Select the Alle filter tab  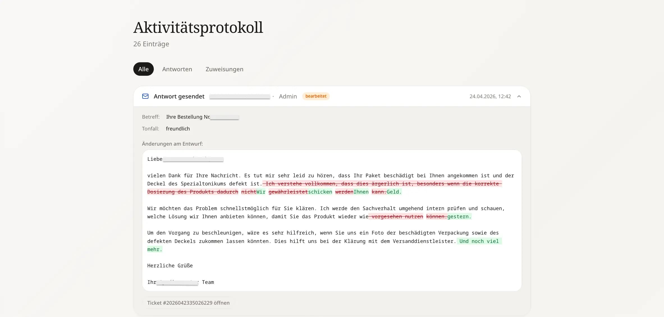tap(143, 69)
